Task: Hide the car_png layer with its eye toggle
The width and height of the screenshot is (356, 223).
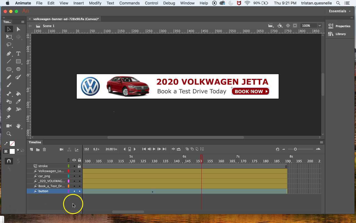Action: click(x=74, y=176)
